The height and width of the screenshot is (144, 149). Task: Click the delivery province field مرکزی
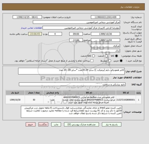click(105, 46)
